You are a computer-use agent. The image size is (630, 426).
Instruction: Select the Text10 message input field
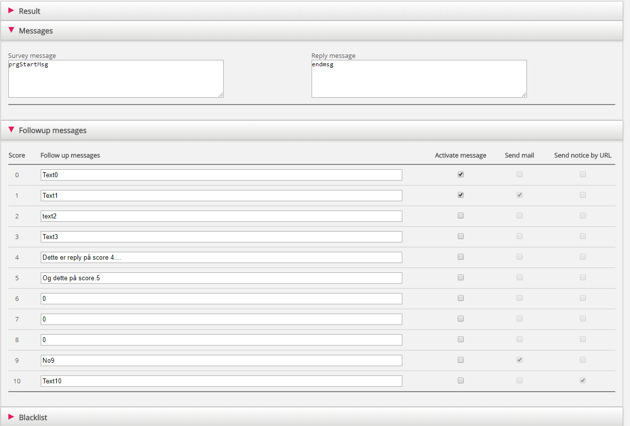pyautogui.click(x=221, y=381)
